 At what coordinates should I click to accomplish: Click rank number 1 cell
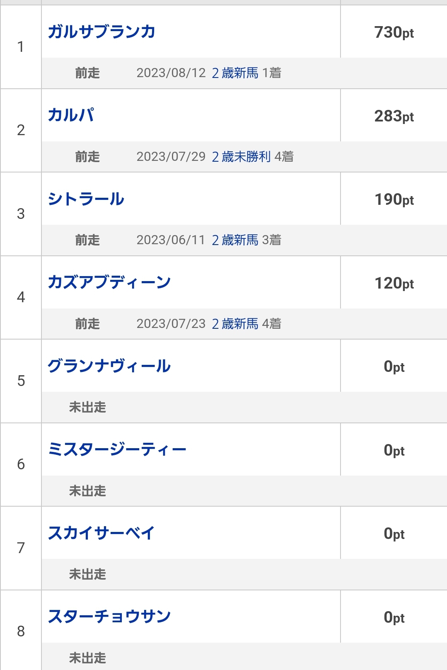click(21, 47)
